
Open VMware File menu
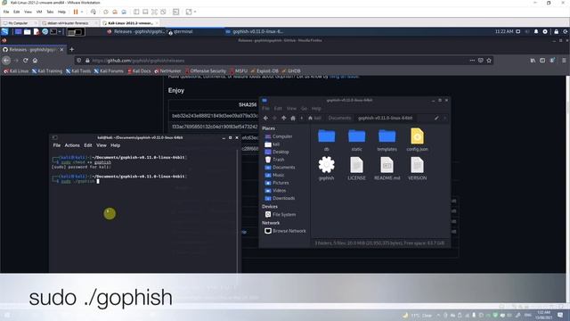(x=6, y=12)
